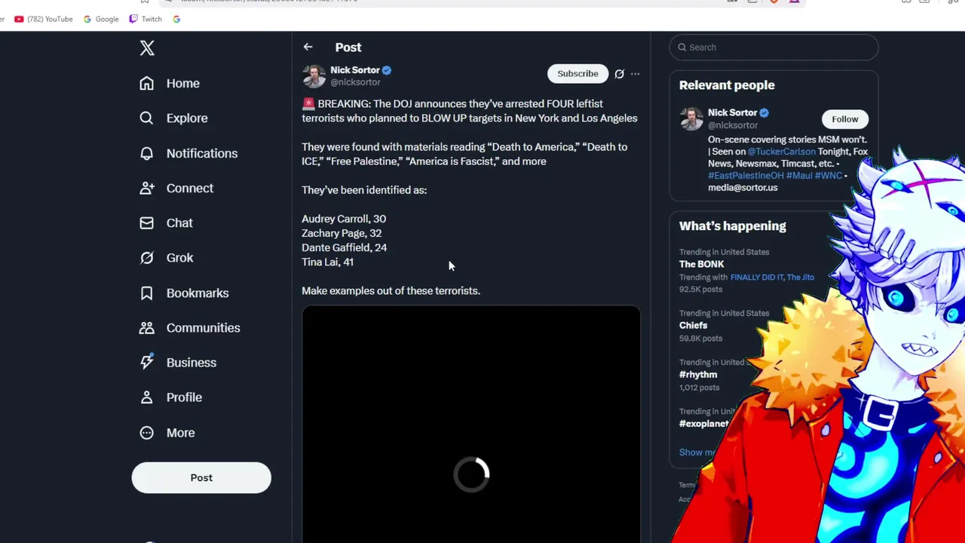965x543 pixels.
Task: Click verified badge beside post author name
Action: click(387, 70)
